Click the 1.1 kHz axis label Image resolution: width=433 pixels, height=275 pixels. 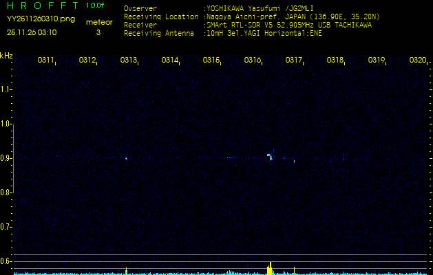point(6,89)
